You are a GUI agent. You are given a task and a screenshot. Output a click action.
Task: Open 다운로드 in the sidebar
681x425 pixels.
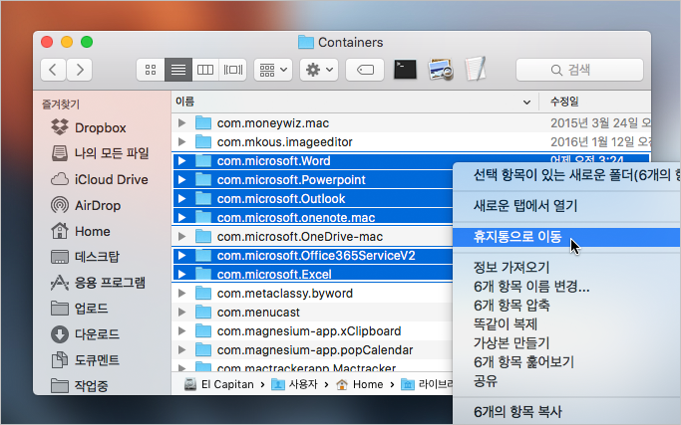click(x=85, y=334)
